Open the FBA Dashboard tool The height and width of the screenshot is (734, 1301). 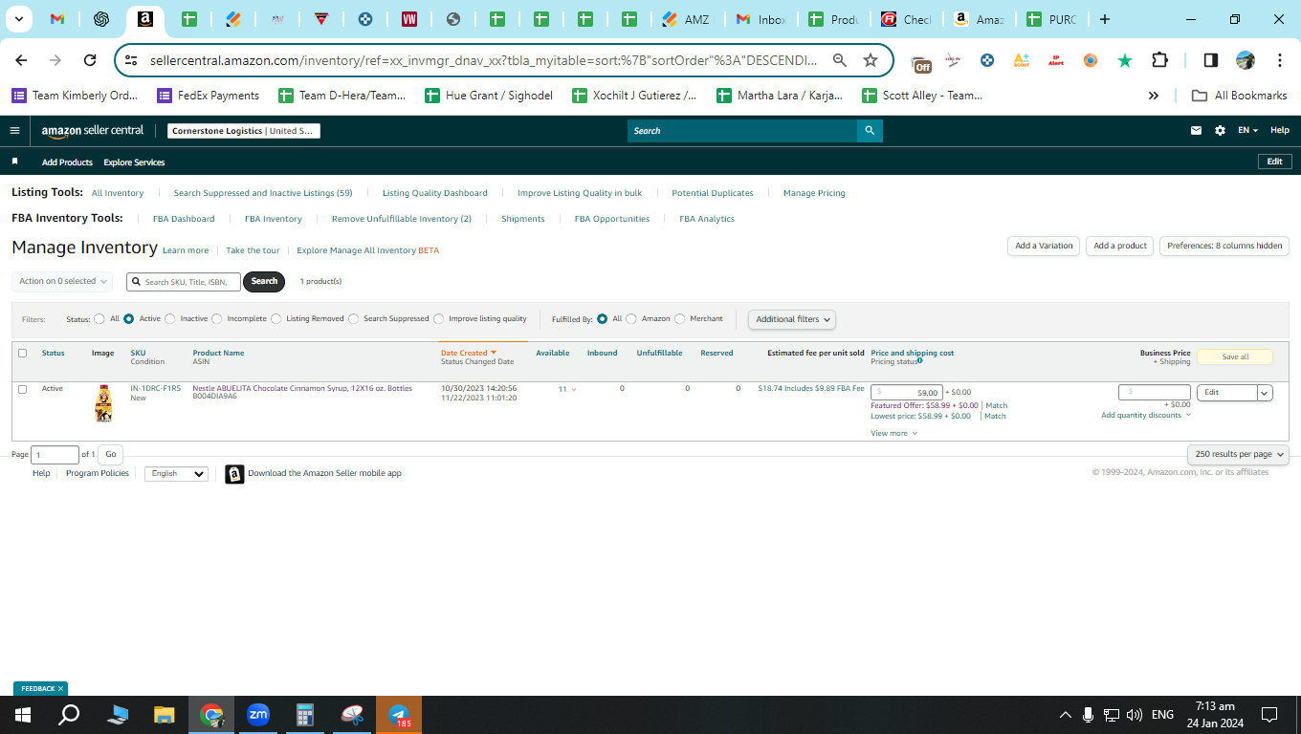[184, 219]
